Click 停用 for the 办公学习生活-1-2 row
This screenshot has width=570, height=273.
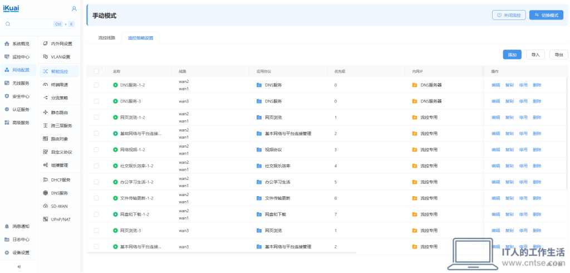[x=523, y=182]
